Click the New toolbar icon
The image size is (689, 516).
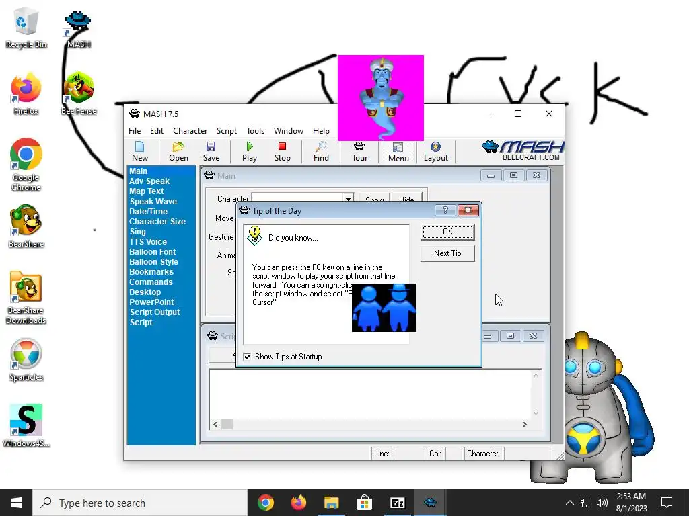tap(140, 151)
